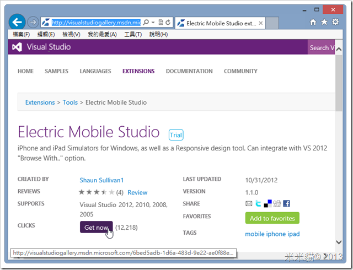
Task: Click the 10/31/2012 last updated date
Action: point(261,180)
